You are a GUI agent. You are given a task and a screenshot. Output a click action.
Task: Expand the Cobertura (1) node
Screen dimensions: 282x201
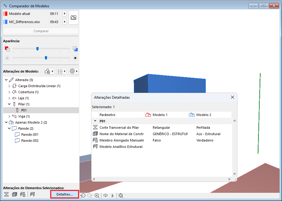click(x=9, y=92)
